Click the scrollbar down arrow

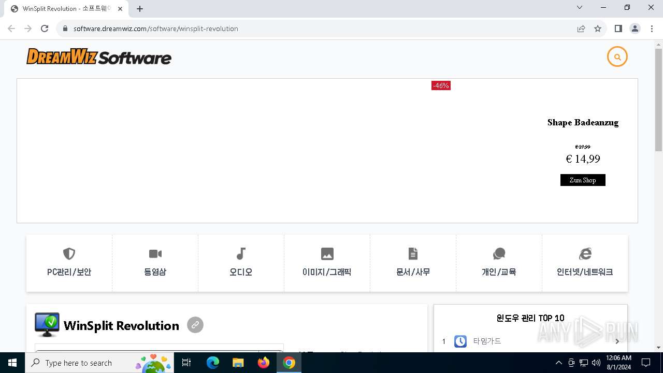[x=658, y=348]
